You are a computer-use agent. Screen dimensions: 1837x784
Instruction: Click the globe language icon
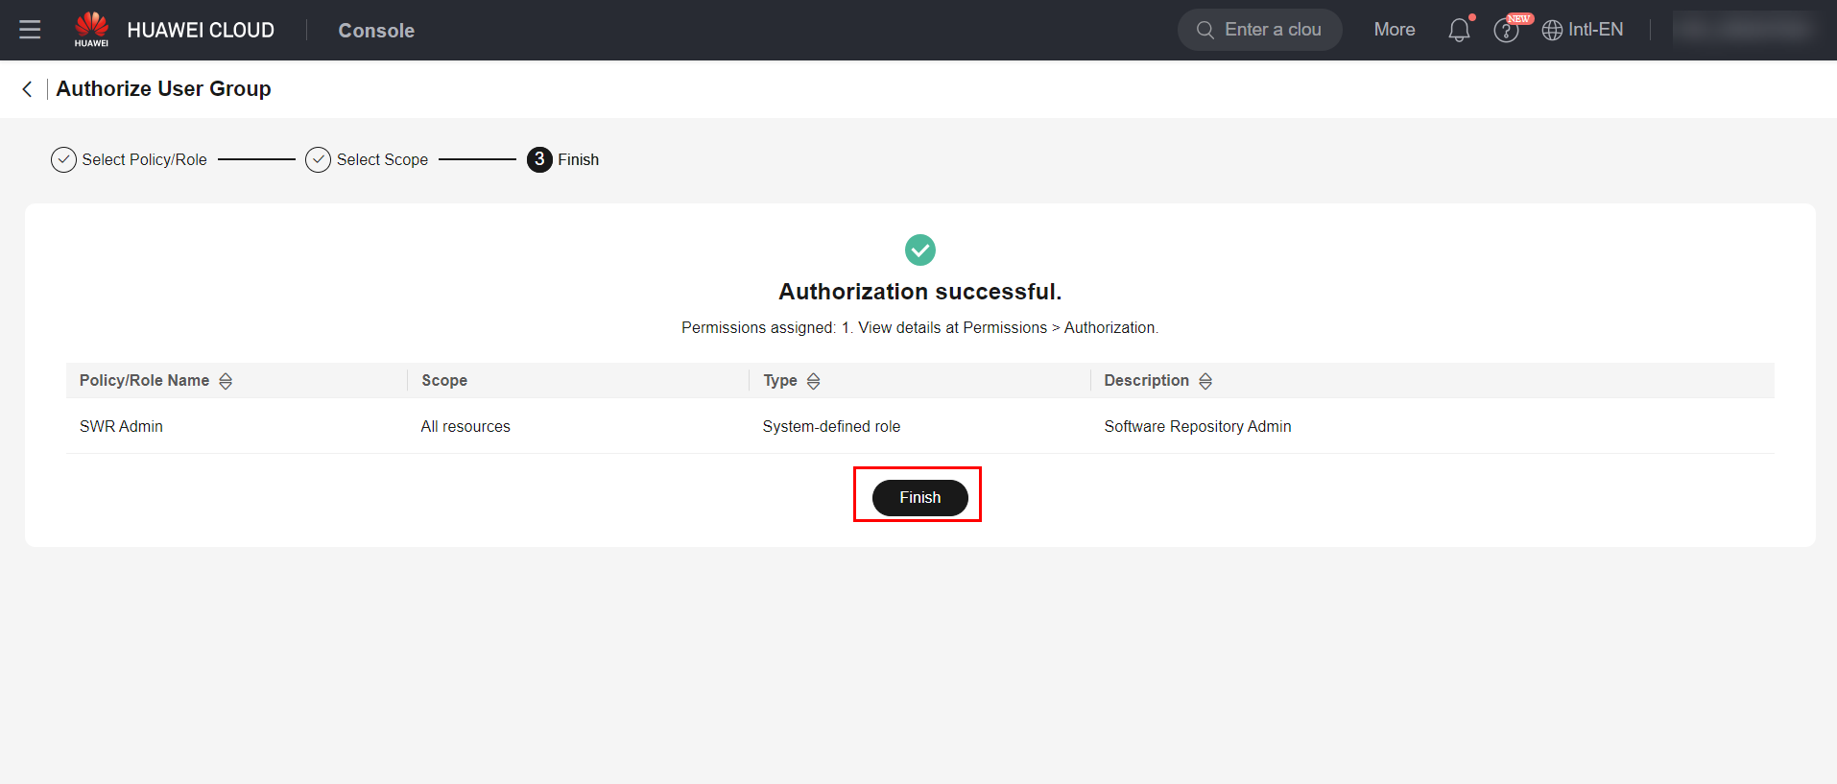[1552, 31]
